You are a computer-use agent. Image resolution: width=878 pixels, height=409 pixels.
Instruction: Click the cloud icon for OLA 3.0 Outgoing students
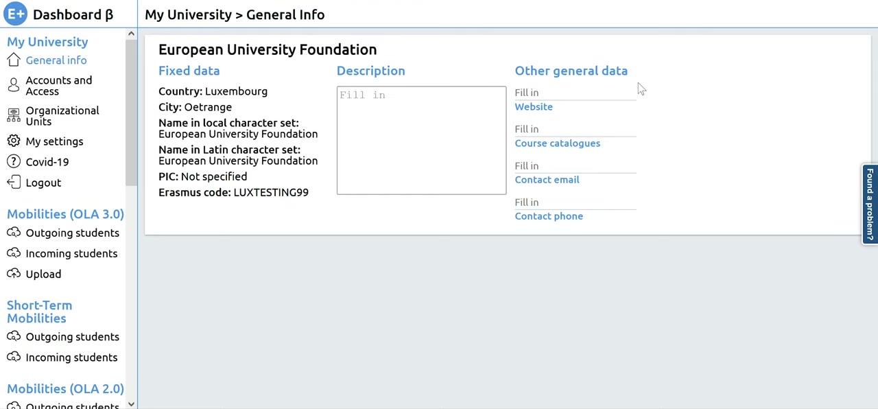click(x=14, y=232)
